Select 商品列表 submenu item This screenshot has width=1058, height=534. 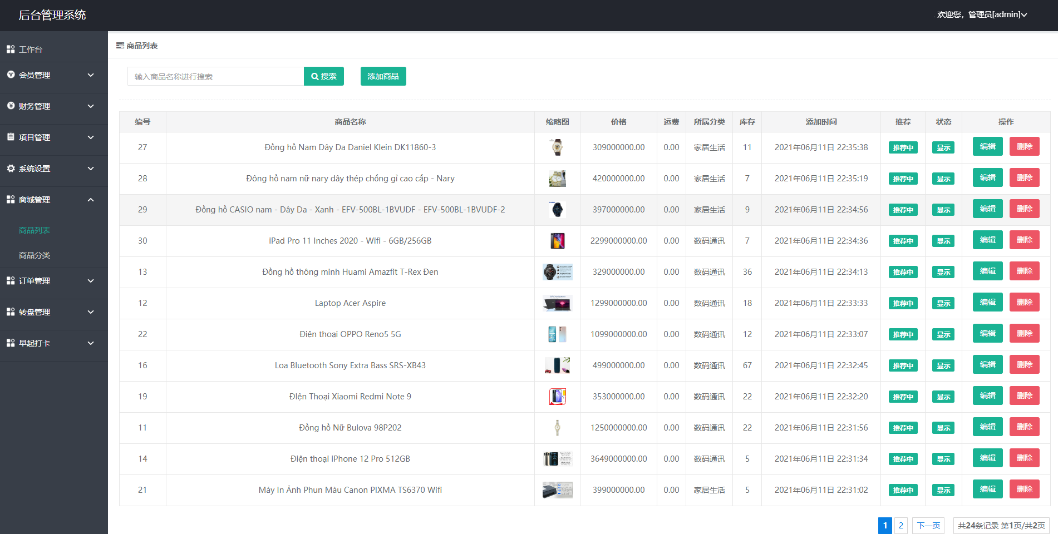pyautogui.click(x=35, y=230)
